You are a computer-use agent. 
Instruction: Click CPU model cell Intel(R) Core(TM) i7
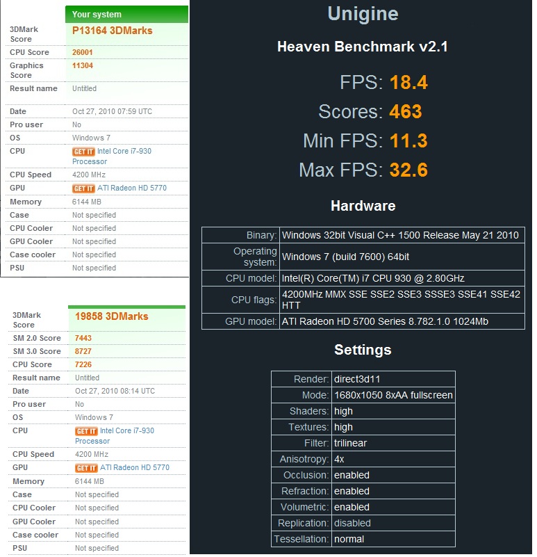click(402, 278)
